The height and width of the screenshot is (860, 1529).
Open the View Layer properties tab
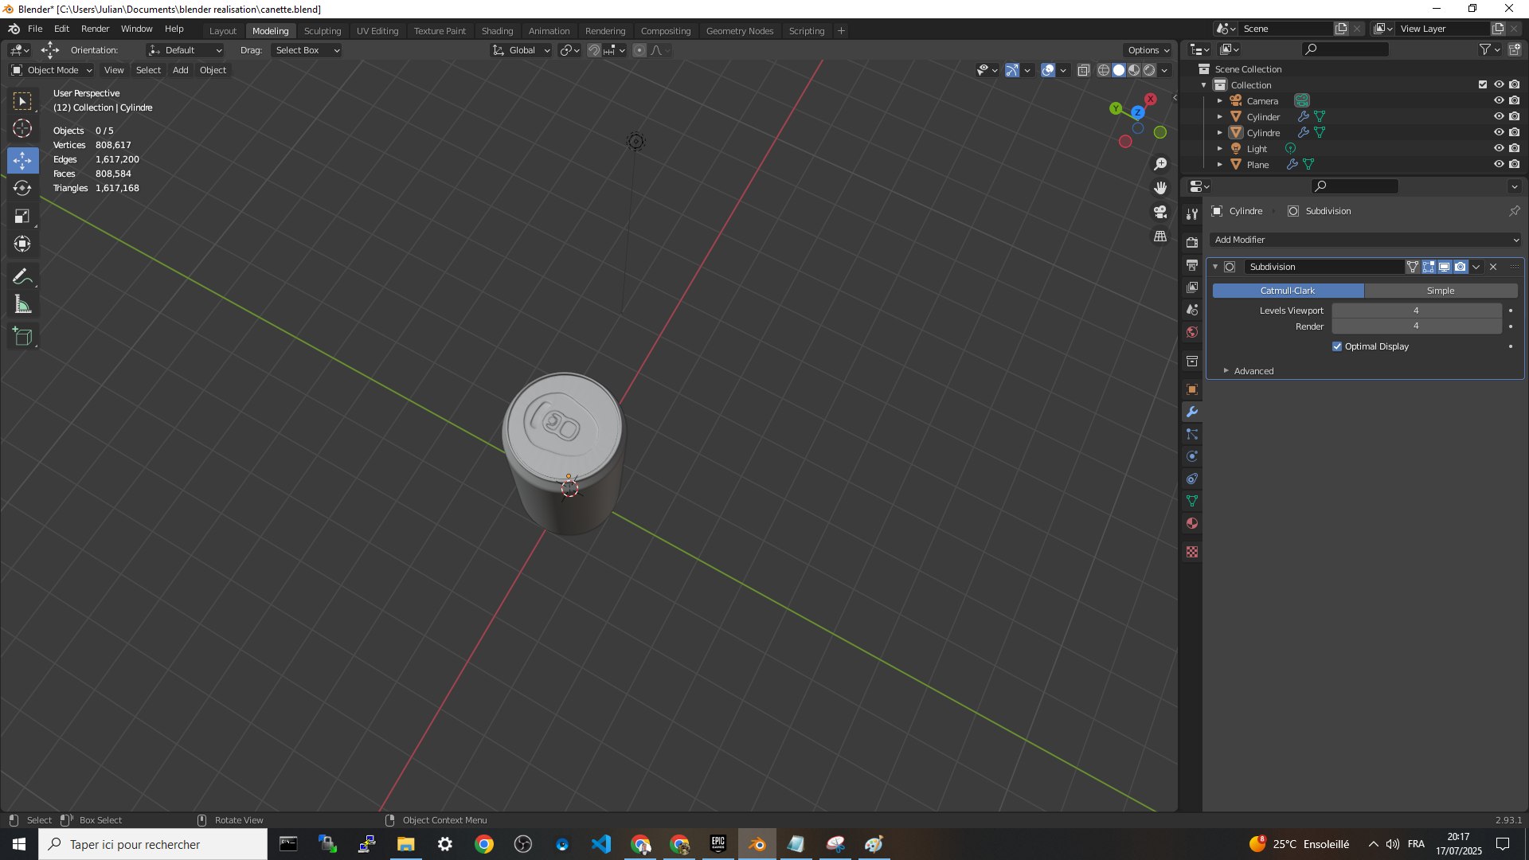pos(1192,287)
